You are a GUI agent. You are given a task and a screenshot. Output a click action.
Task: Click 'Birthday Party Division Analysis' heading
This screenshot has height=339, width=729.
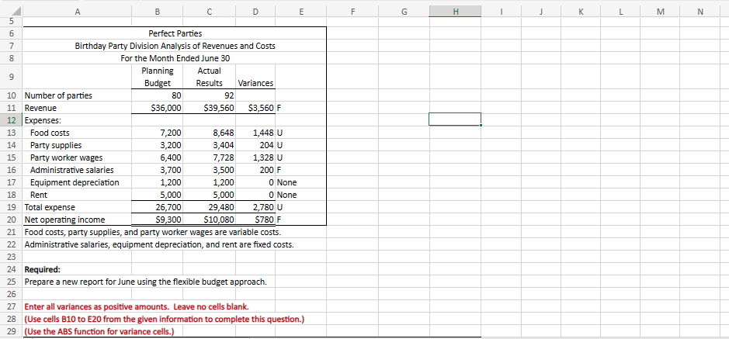tap(175, 46)
